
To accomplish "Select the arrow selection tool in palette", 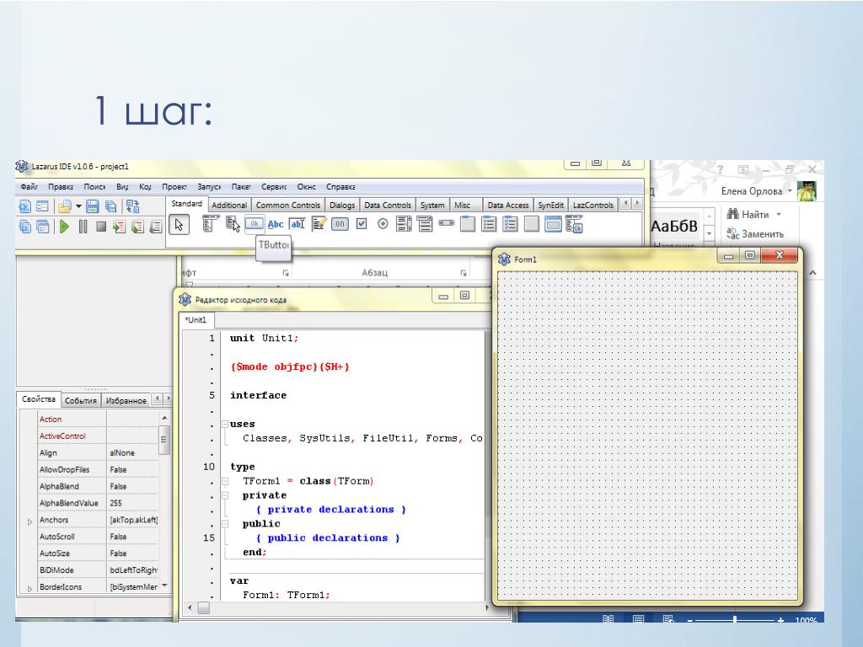I will [x=180, y=225].
